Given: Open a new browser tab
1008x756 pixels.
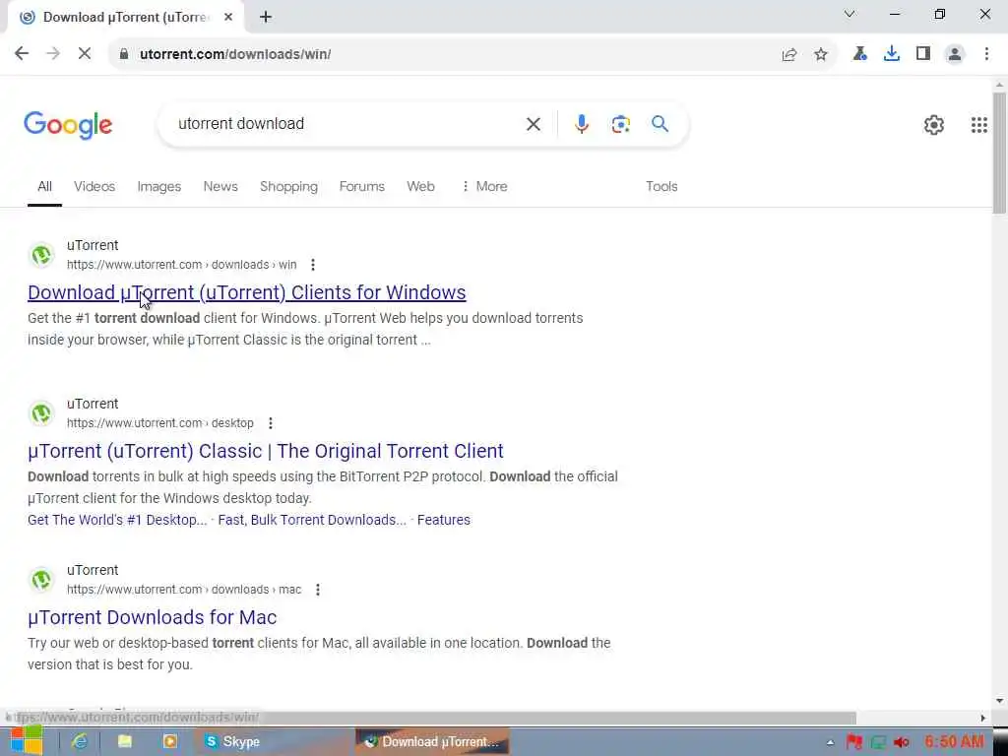Looking at the screenshot, I should point(266,18).
